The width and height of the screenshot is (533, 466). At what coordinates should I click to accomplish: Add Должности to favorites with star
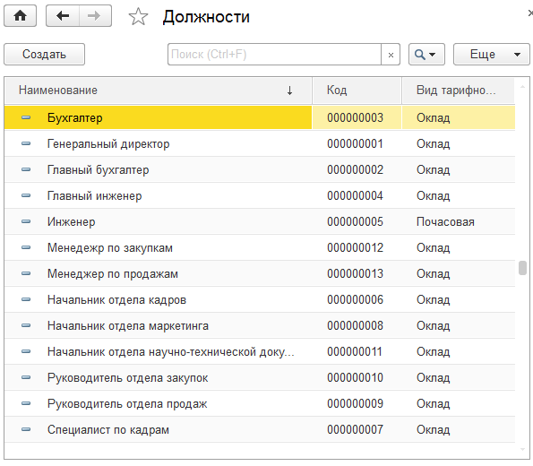pyautogui.click(x=138, y=17)
